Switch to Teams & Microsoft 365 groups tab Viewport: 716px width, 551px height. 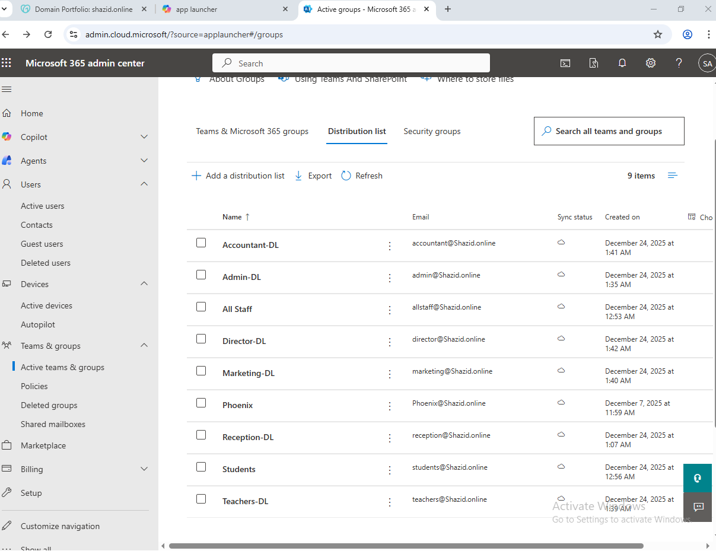[x=252, y=131]
